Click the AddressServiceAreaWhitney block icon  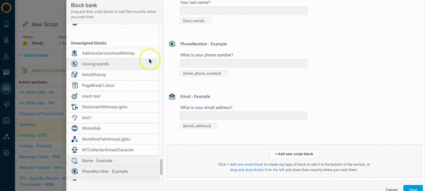pos(75,53)
